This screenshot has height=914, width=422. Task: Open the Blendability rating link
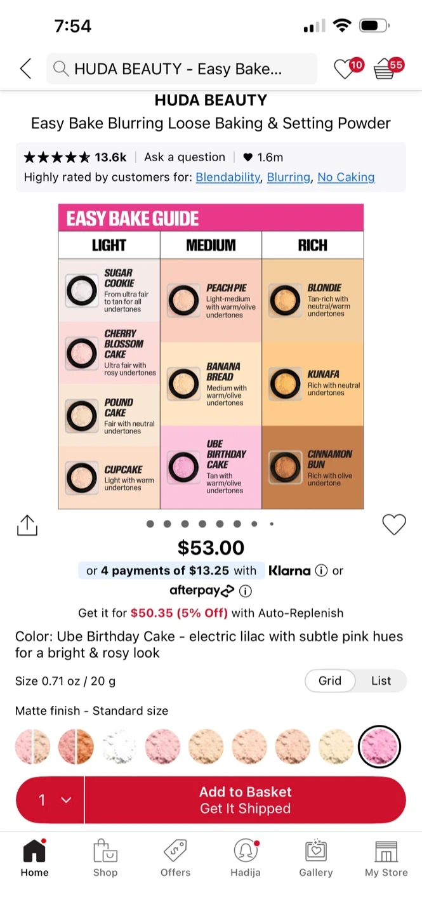coord(228,177)
